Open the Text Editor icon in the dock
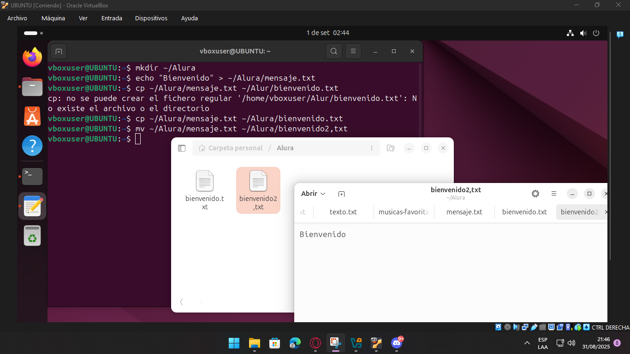 (32, 206)
